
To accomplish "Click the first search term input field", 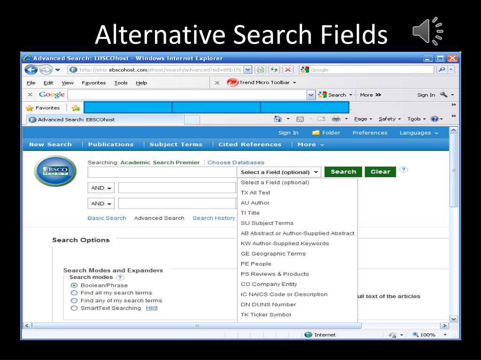I will (162, 172).
